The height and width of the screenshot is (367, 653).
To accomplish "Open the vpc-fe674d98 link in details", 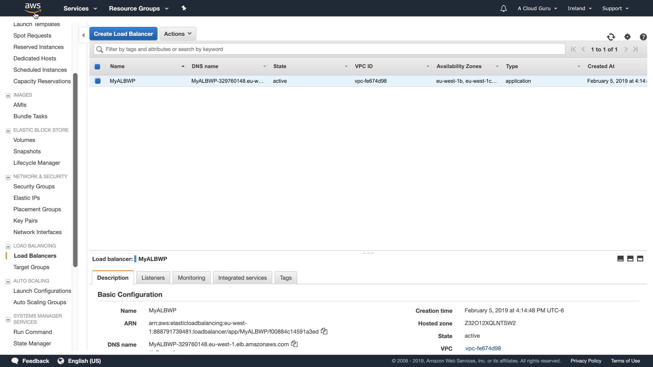I will (483, 348).
